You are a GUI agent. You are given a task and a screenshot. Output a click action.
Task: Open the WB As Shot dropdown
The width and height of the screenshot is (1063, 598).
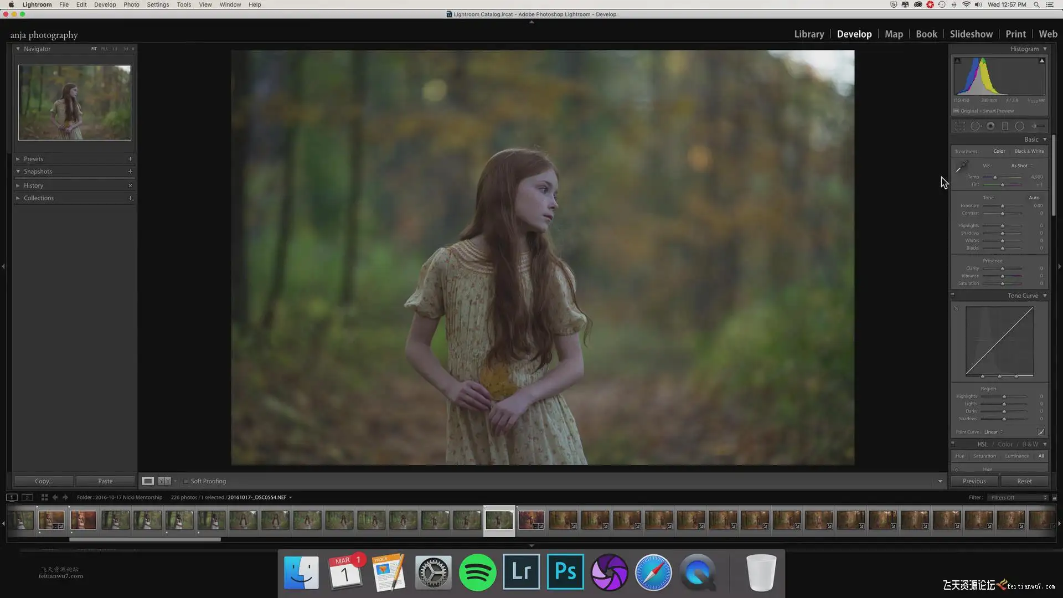(x=1021, y=166)
